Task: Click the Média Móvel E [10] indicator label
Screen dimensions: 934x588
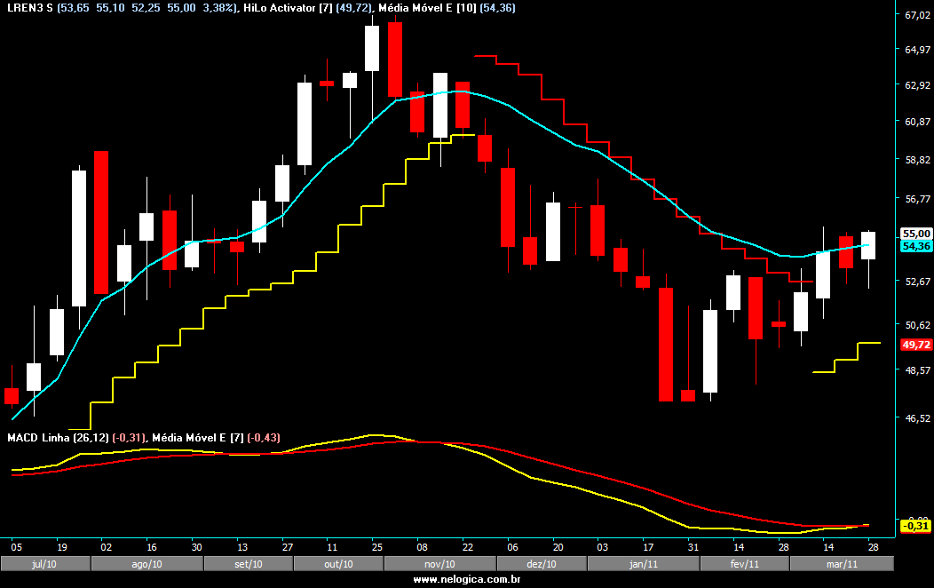Action: 427,8
